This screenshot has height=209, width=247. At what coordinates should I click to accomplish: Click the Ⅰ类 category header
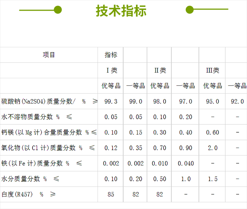coord(111,70)
